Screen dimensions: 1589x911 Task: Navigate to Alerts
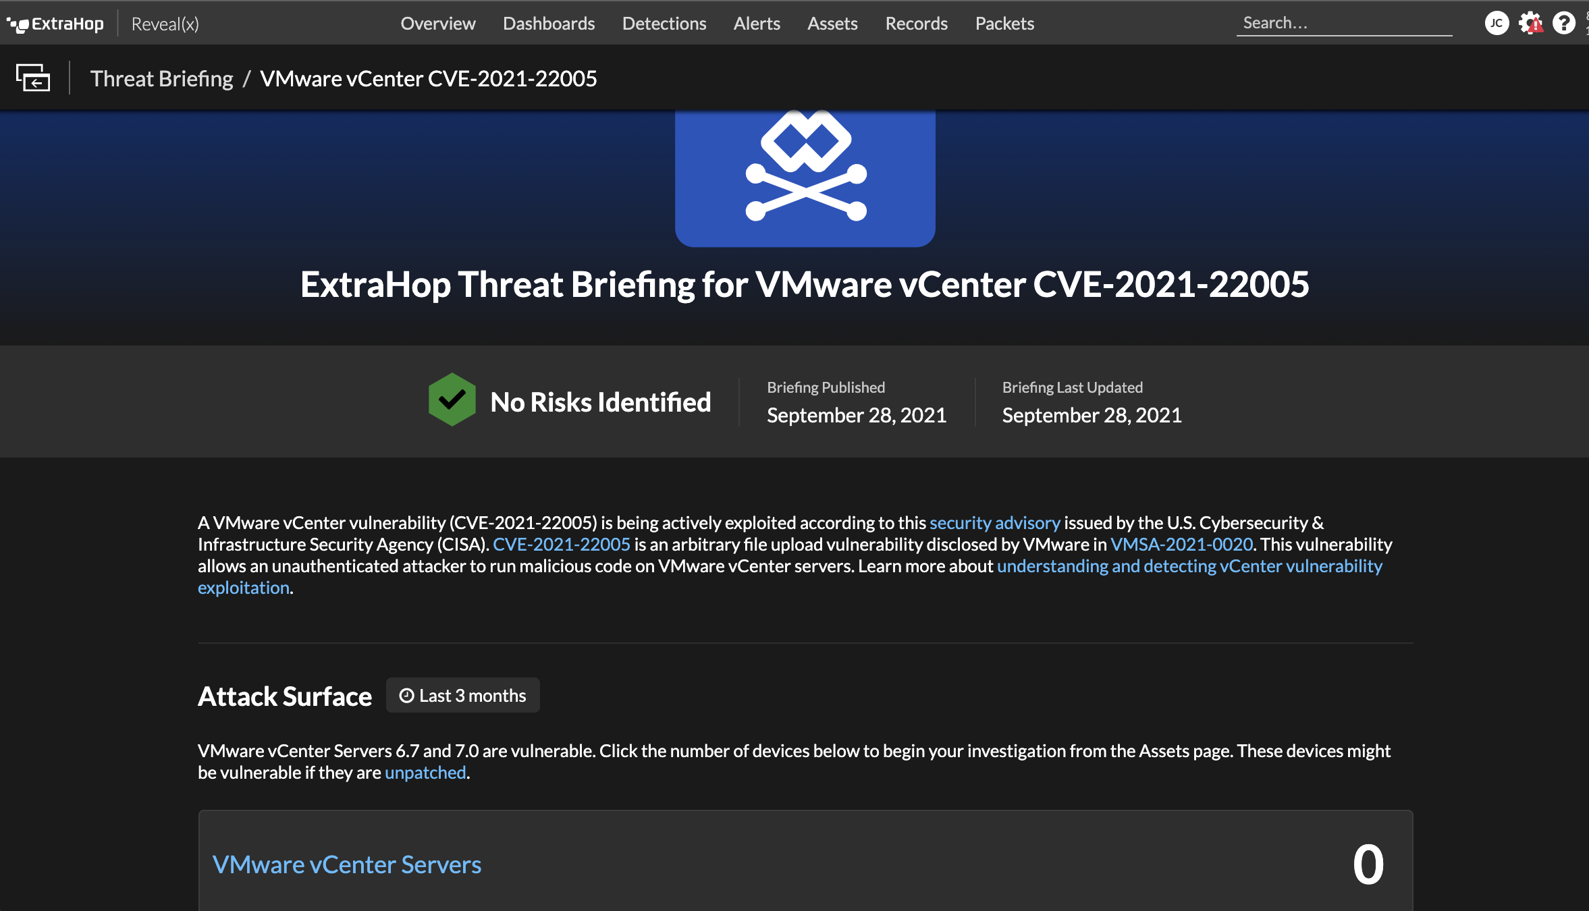pyautogui.click(x=757, y=24)
